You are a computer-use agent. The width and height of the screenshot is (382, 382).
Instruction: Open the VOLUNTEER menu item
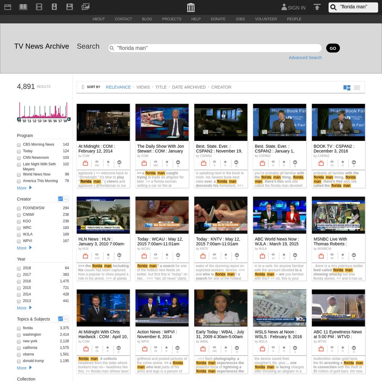(x=266, y=19)
